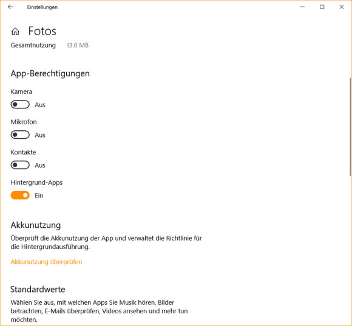Go back with the arrow beside Einstellungen

(10, 7)
